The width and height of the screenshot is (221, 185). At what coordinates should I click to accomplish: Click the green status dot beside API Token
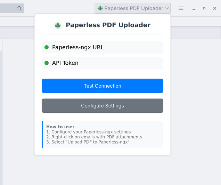click(x=47, y=63)
